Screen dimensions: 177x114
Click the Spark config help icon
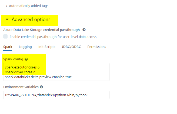tap(26, 59)
